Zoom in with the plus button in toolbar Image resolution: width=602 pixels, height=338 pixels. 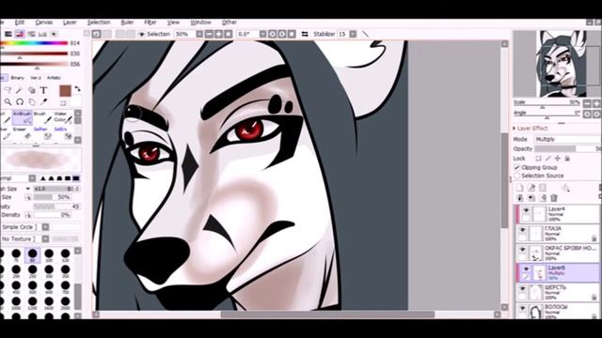tap(218, 34)
